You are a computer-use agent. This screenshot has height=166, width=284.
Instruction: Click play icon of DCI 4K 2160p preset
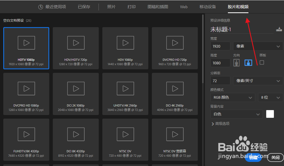tap(175, 88)
